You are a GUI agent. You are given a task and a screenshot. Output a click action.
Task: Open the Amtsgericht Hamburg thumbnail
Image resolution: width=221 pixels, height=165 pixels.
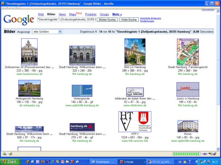29,88
